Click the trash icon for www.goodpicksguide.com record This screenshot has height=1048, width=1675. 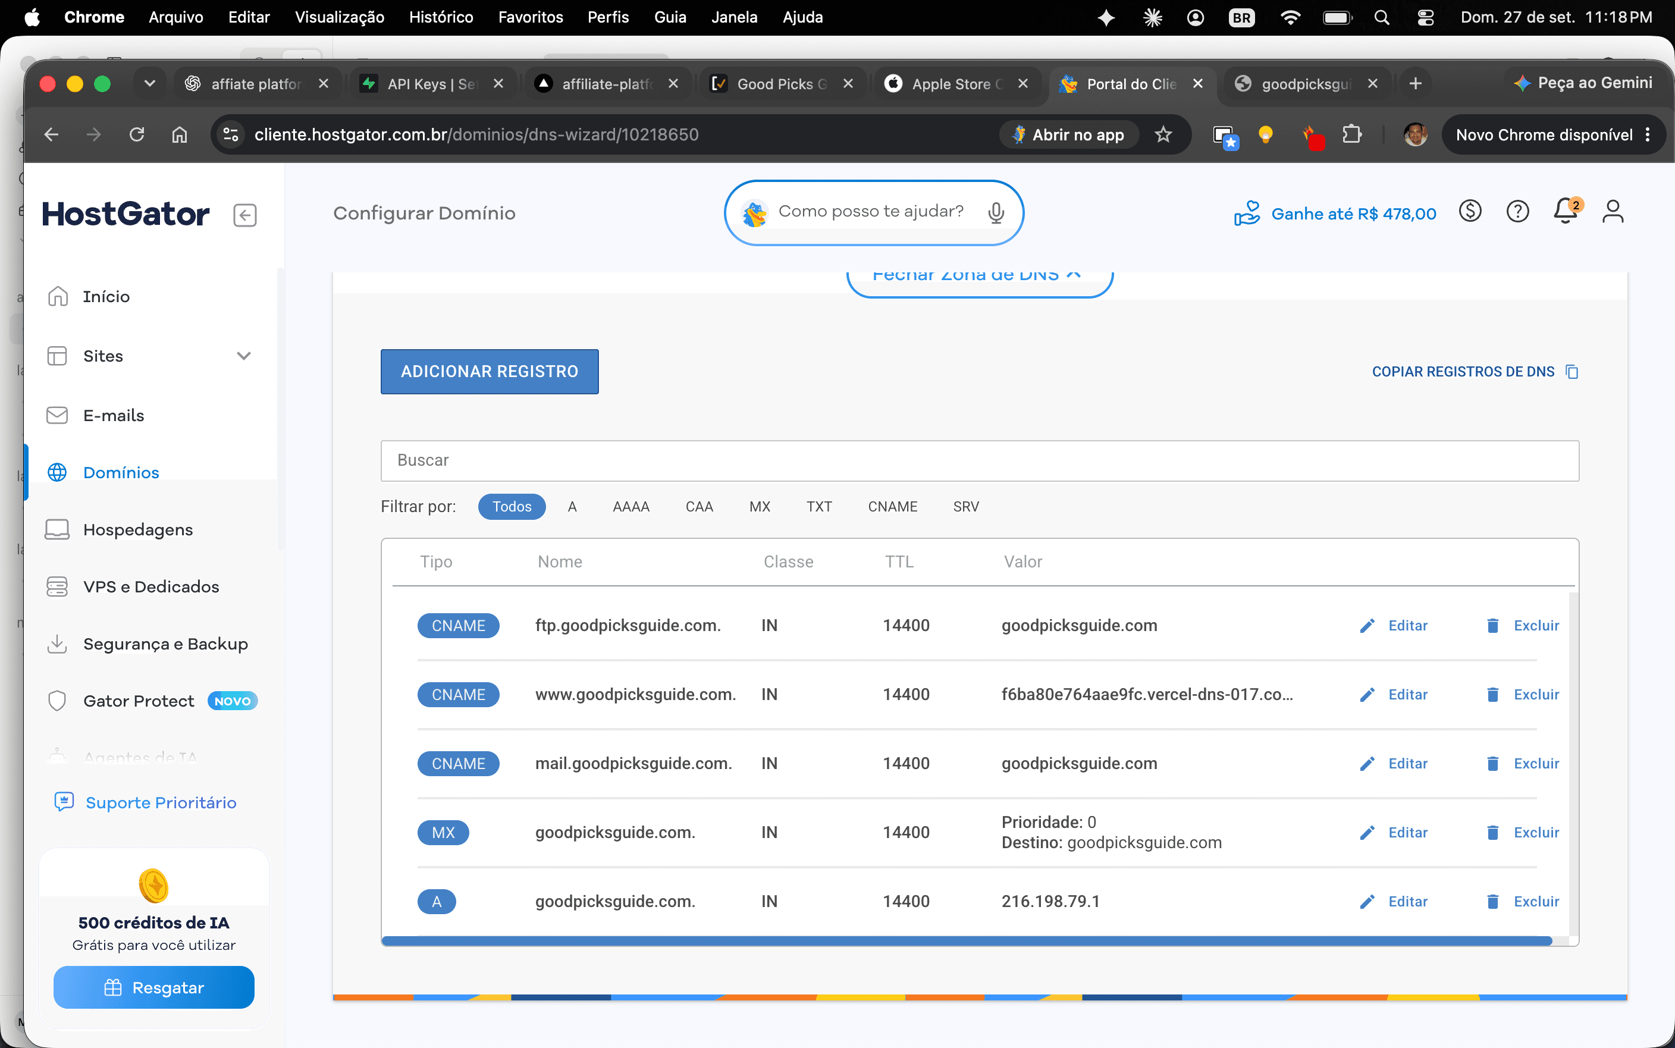(1493, 695)
